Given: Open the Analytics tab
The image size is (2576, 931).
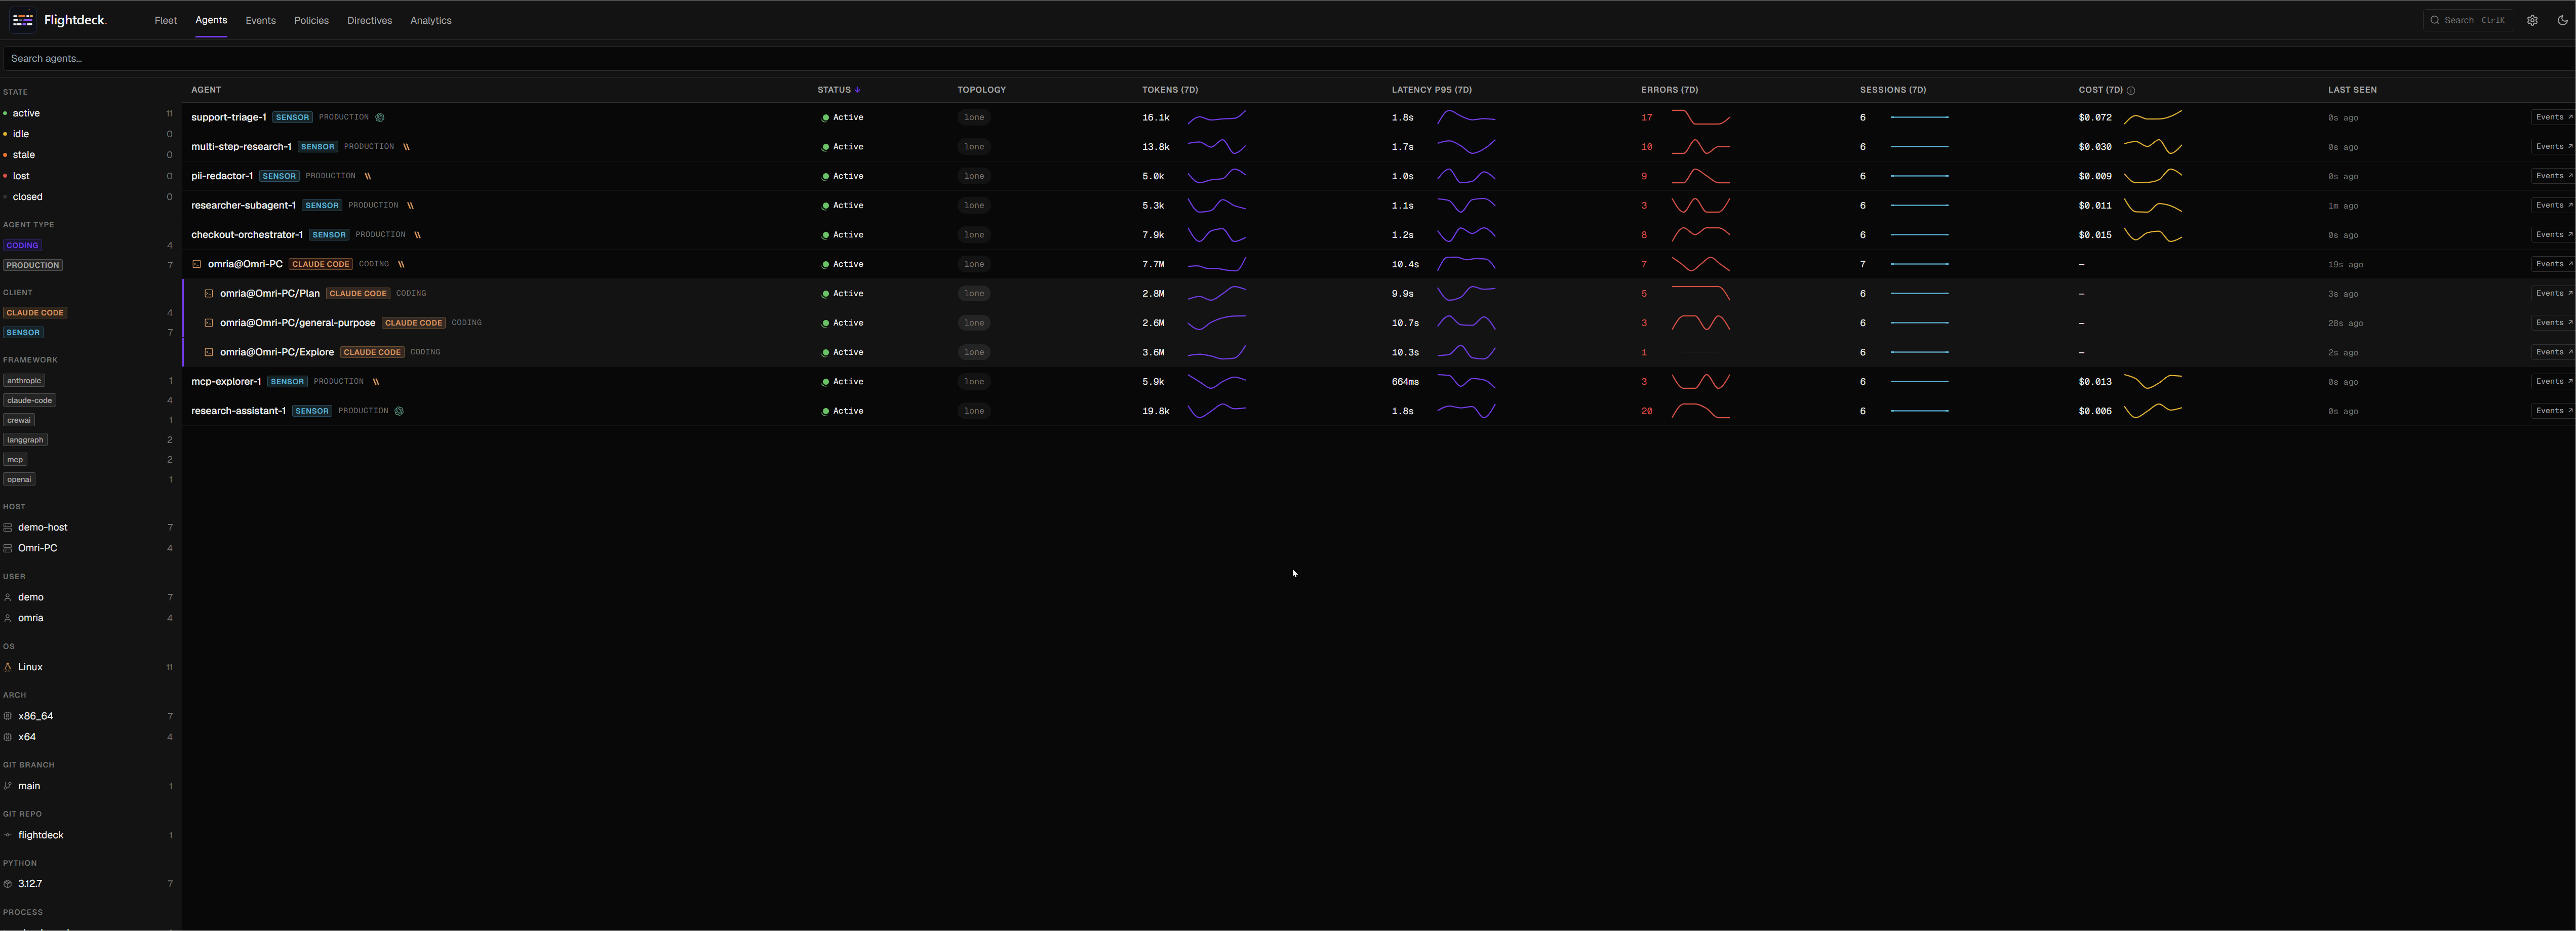Looking at the screenshot, I should 431,20.
